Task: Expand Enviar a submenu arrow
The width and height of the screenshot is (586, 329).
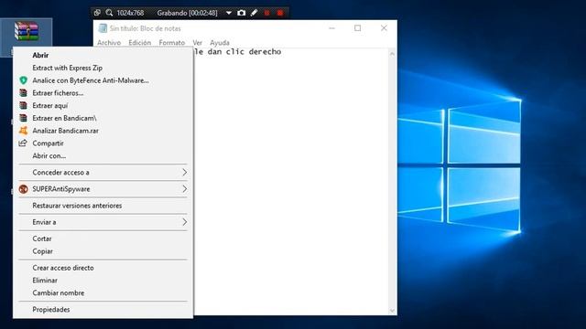Action: [184, 222]
